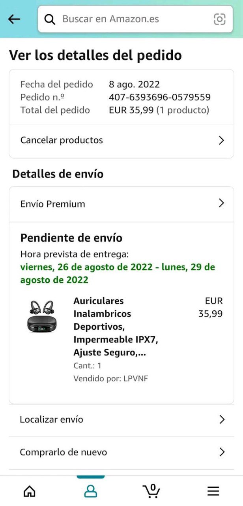Expand the Comprarlo de nuevo chevron

222,452
